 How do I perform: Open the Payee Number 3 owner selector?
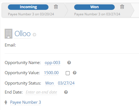point(26,102)
